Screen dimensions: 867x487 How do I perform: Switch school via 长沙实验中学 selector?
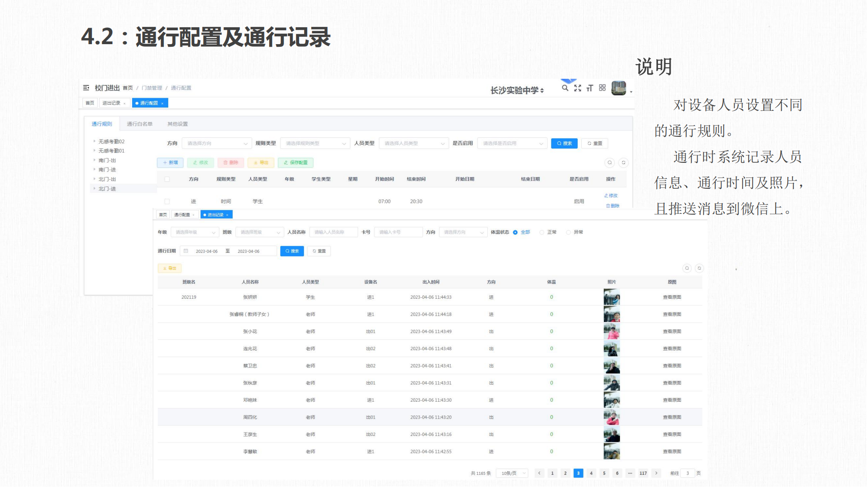[x=517, y=90]
